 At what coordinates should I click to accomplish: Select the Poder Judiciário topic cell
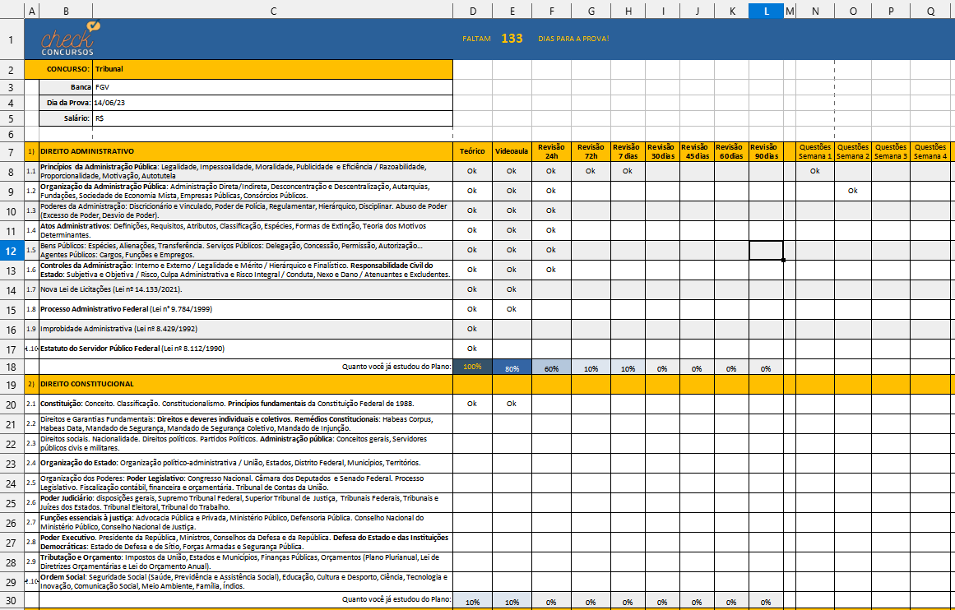(245, 502)
